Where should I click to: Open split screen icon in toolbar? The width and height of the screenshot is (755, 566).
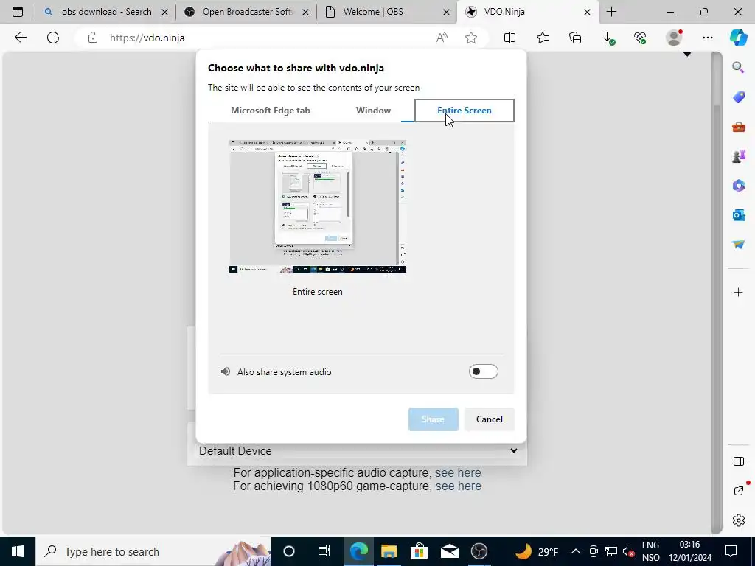pyautogui.click(x=509, y=38)
